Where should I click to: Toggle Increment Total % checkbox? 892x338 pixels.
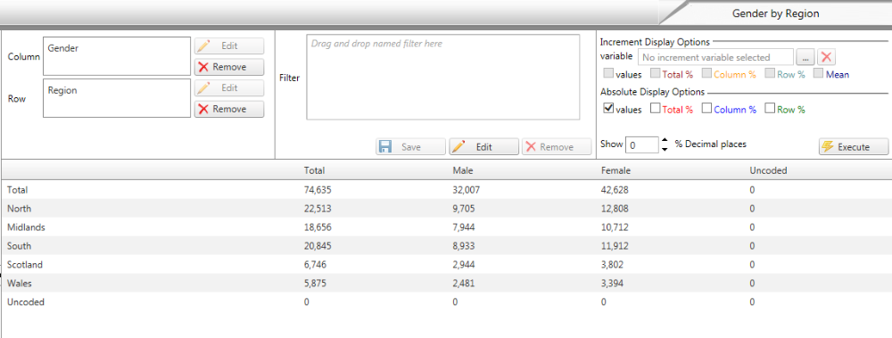[x=656, y=73]
